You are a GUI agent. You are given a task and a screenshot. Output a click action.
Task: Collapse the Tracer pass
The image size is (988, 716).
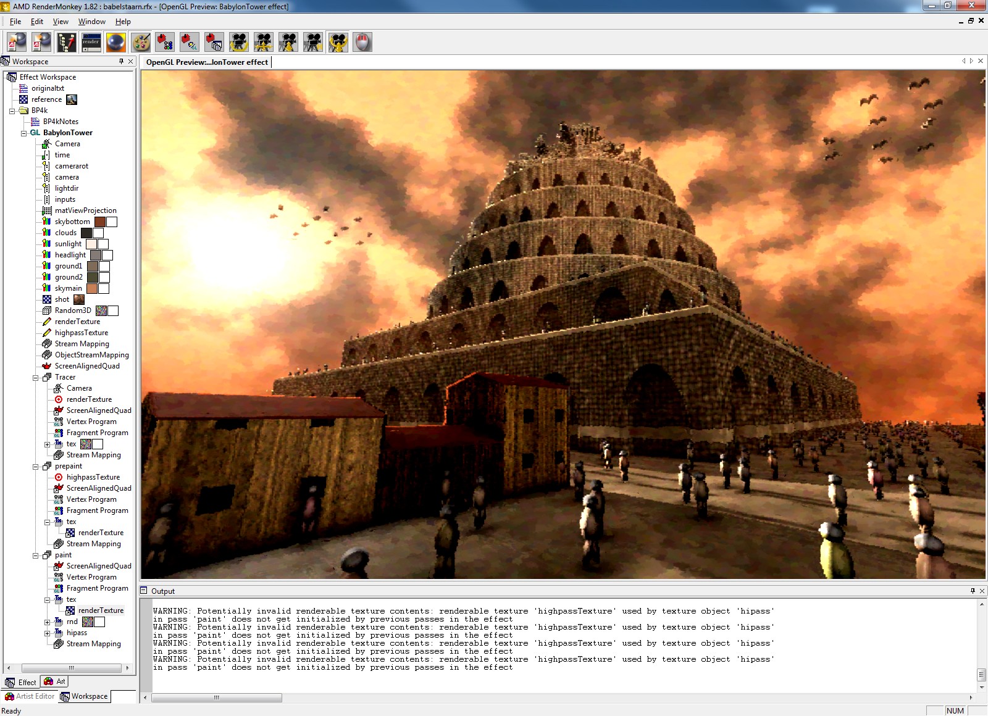36,378
